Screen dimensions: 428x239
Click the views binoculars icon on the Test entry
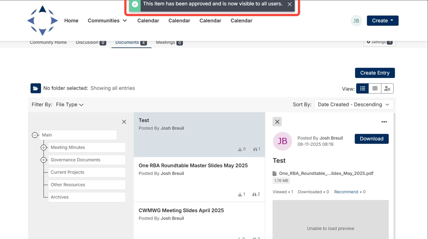point(255,149)
